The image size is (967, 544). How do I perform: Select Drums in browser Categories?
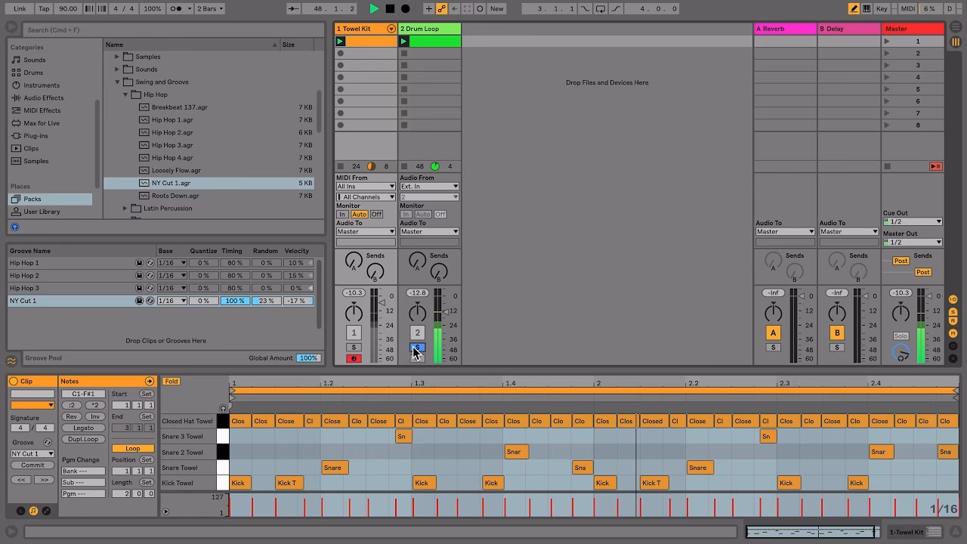[x=33, y=73]
